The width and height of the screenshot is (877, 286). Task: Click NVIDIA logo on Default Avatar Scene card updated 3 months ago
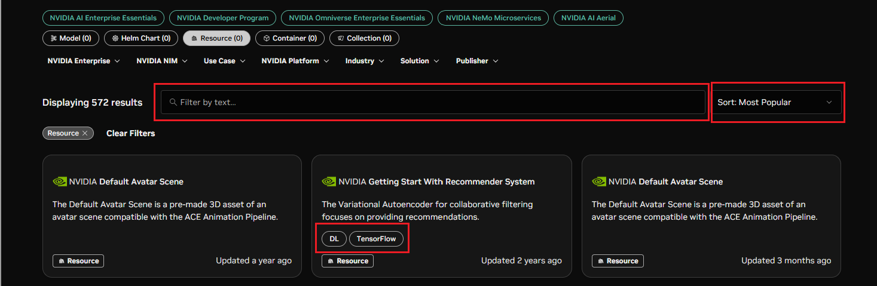pyautogui.click(x=599, y=182)
